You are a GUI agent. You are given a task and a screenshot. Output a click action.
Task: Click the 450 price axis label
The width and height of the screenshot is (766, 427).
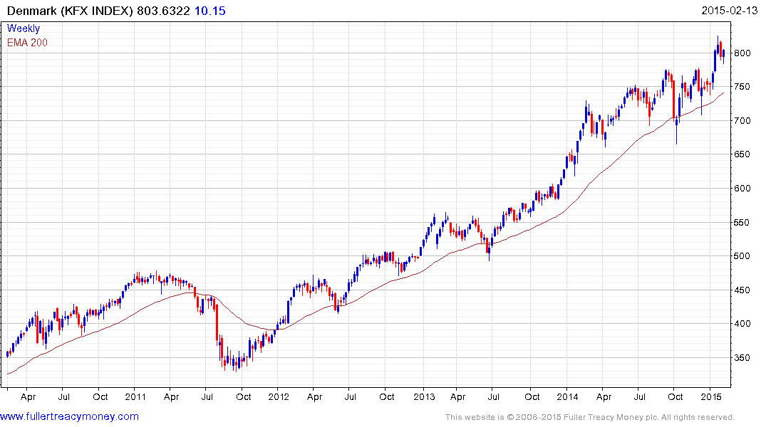[x=742, y=290]
